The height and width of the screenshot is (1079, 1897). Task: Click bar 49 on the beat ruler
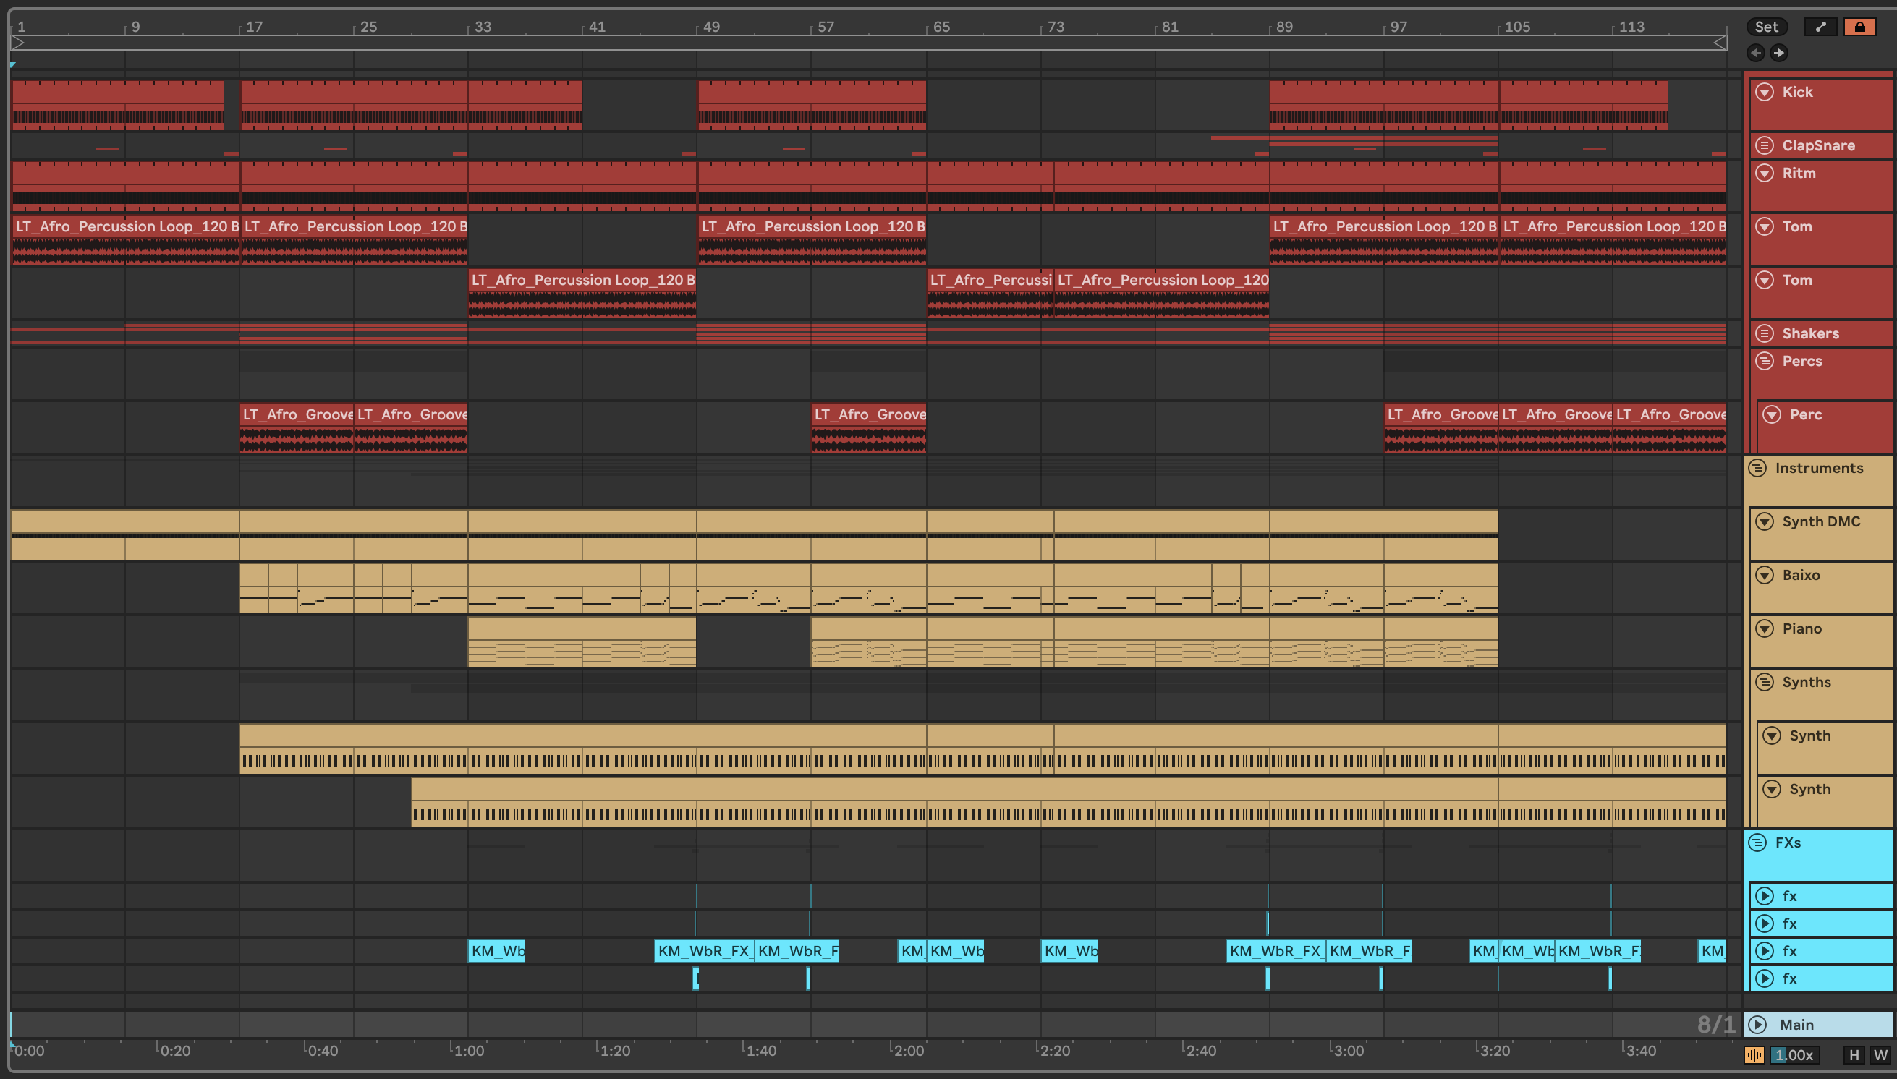tap(710, 27)
